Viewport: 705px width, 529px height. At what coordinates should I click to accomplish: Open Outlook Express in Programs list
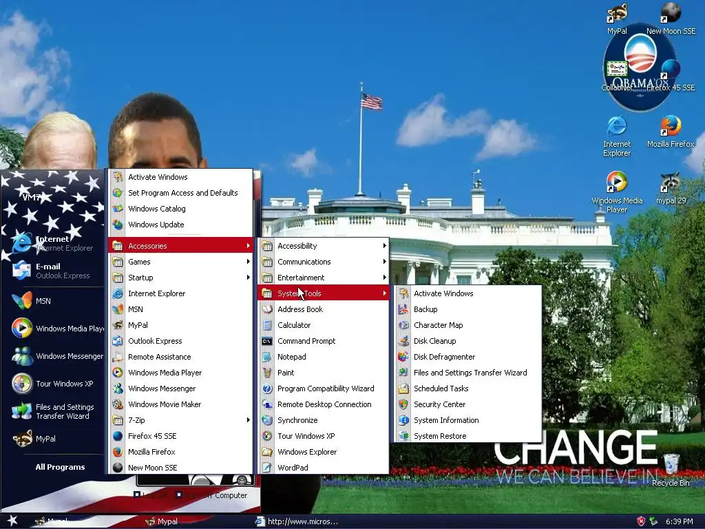(x=181, y=340)
